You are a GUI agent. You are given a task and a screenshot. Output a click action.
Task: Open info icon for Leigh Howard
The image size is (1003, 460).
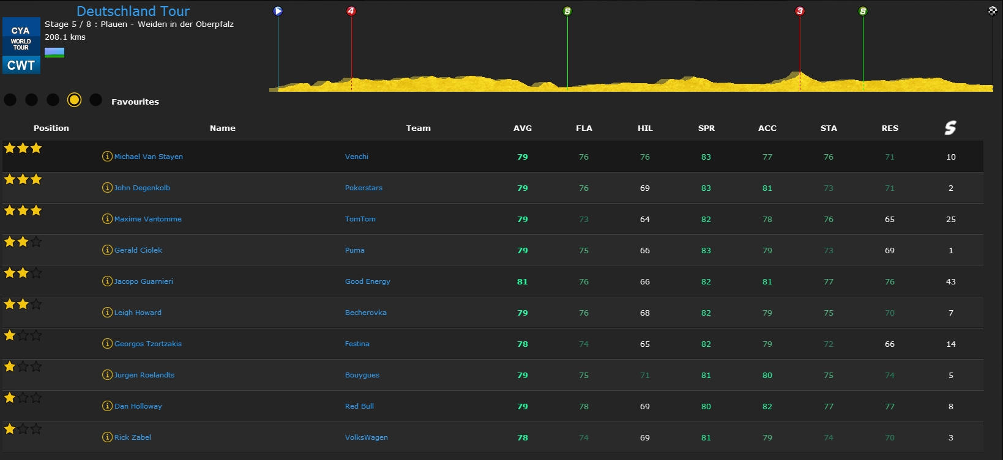[107, 313]
